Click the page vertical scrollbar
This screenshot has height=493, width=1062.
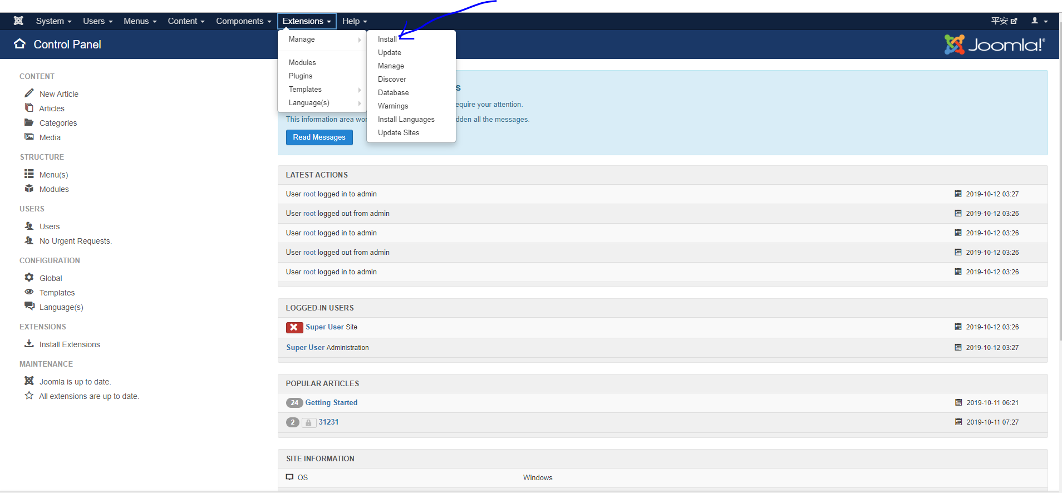click(x=1059, y=184)
